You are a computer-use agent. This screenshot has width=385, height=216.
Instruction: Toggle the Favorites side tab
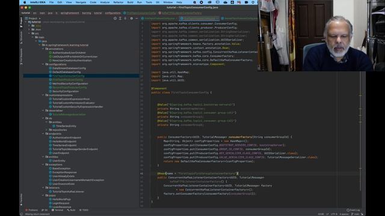click(22, 199)
